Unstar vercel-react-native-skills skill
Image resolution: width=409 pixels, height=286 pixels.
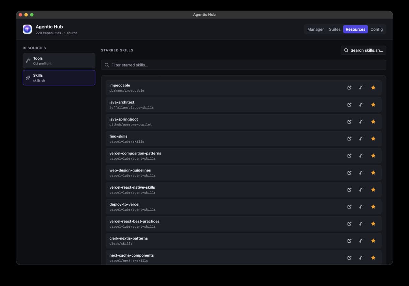tap(373, 190)
